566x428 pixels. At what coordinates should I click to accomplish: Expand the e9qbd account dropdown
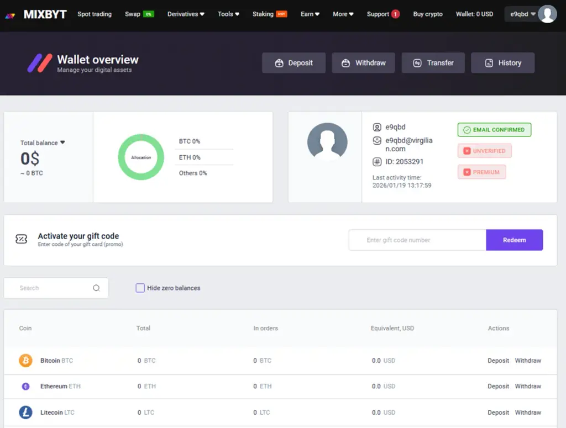point(523,14)
